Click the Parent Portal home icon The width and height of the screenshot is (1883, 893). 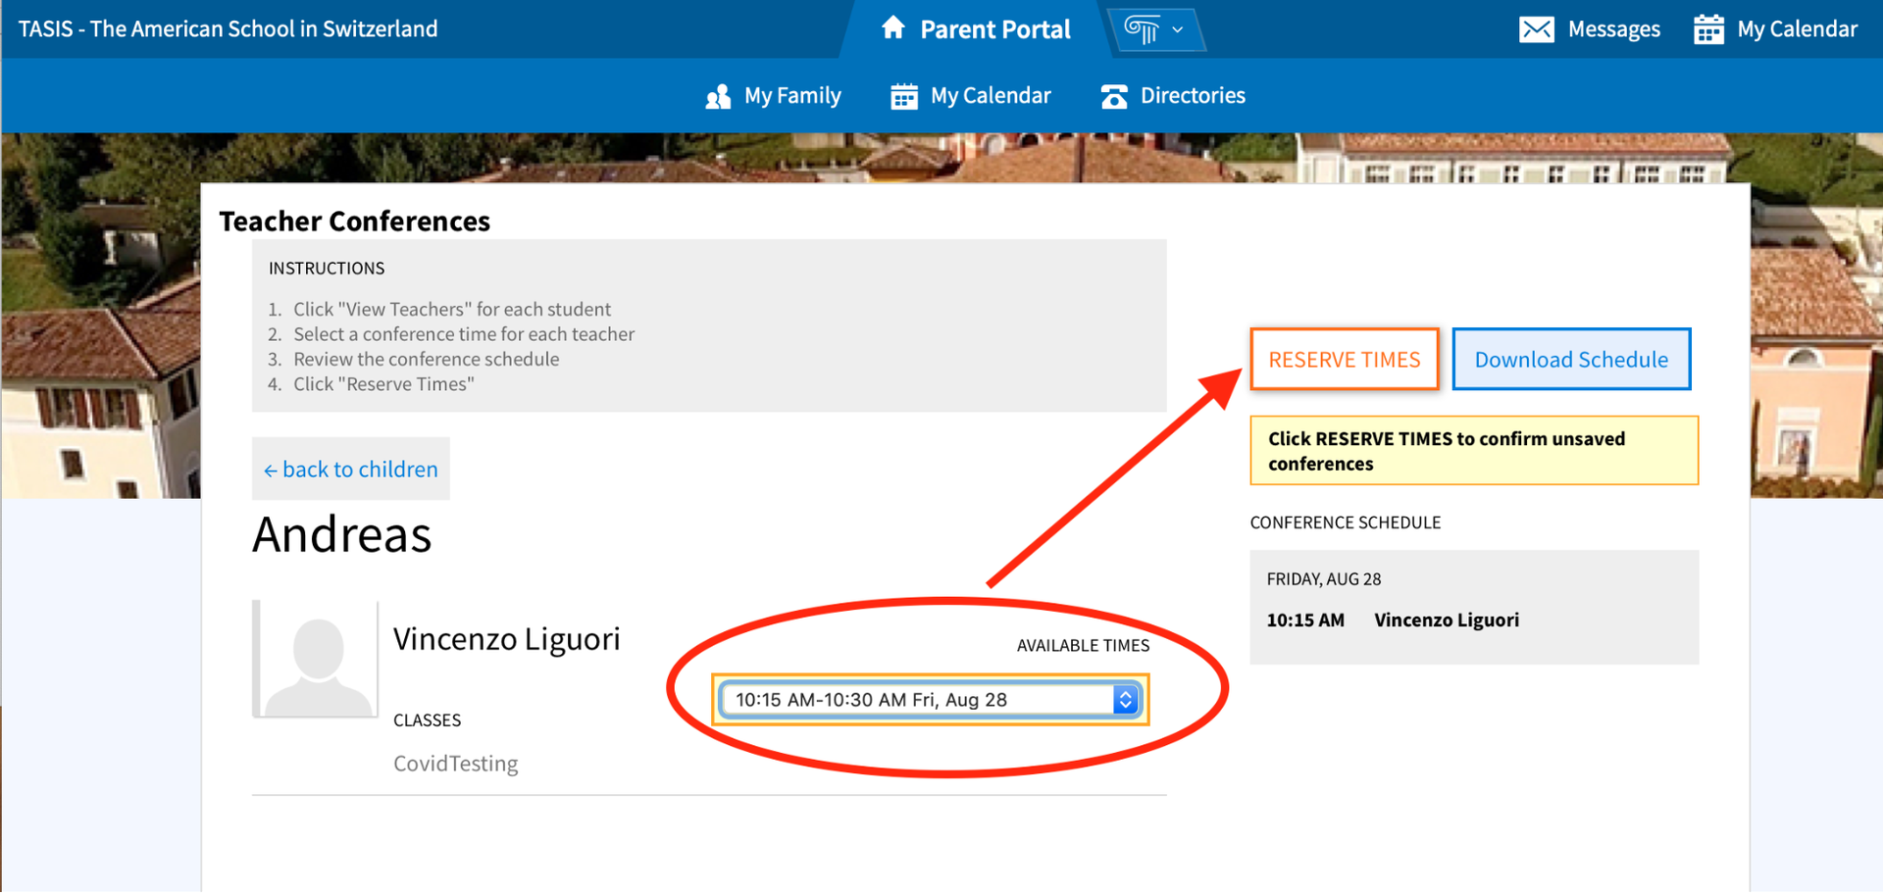(892, 27)
